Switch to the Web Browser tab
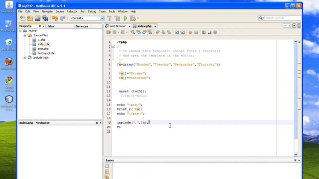 tap(118, 26)
